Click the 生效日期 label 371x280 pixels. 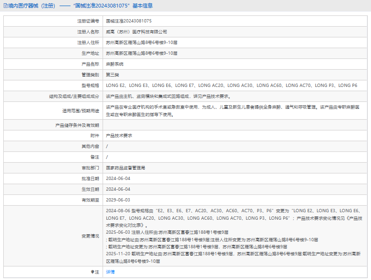[90, 189]
